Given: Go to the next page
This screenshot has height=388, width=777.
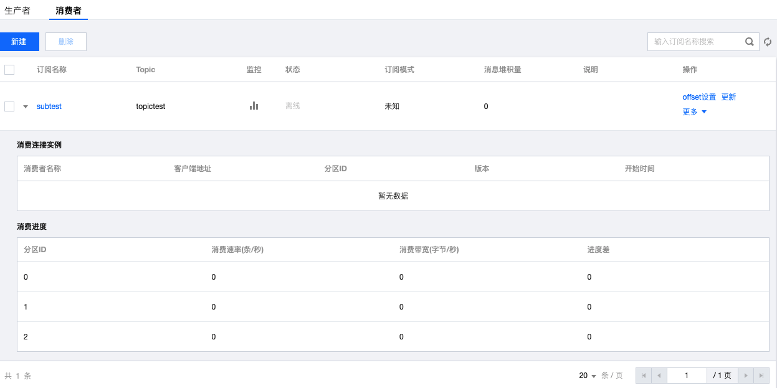Looking at the screenshot, I should point(746,376).
